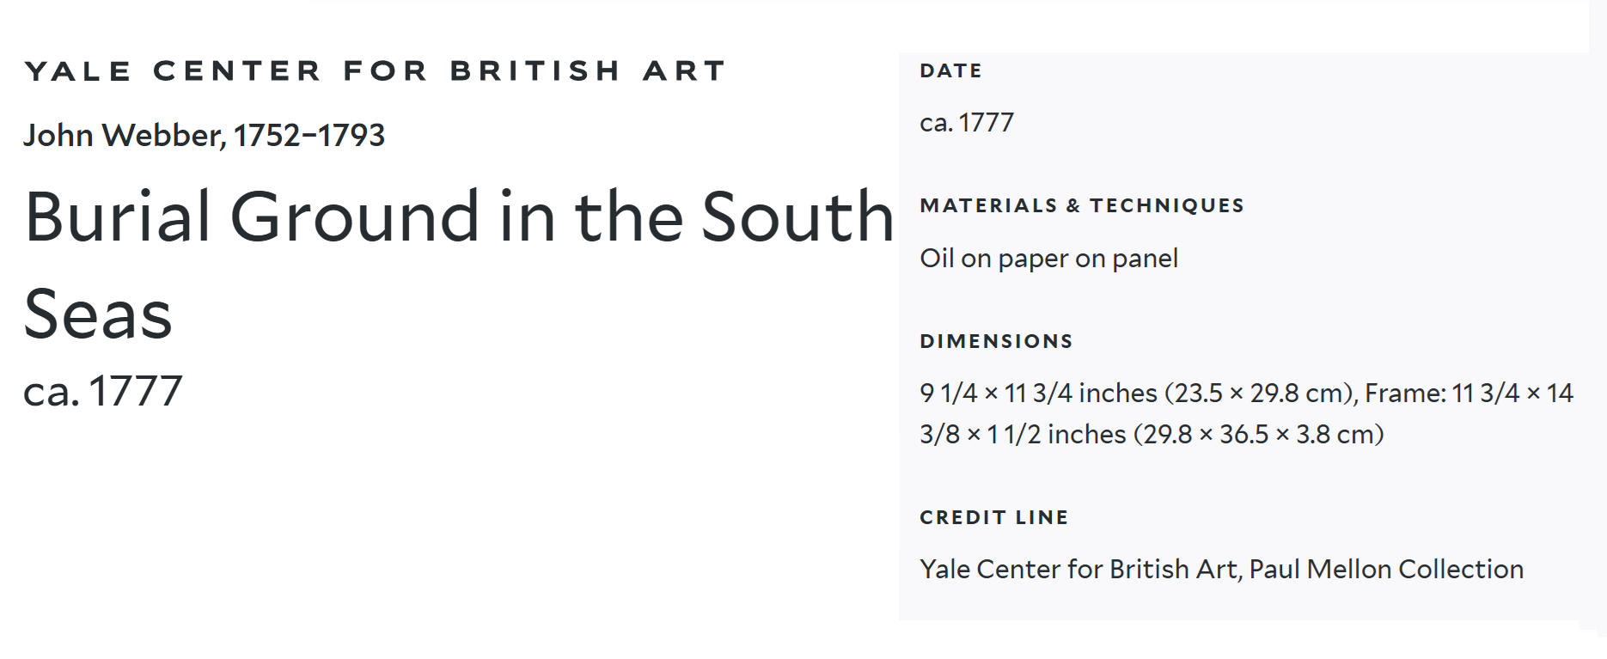Click the "9 1/4 × 11 3/4 inches" measurement
This screenshot has width=1607, height=659.
pyautogui.click(x=1038, y=394)
